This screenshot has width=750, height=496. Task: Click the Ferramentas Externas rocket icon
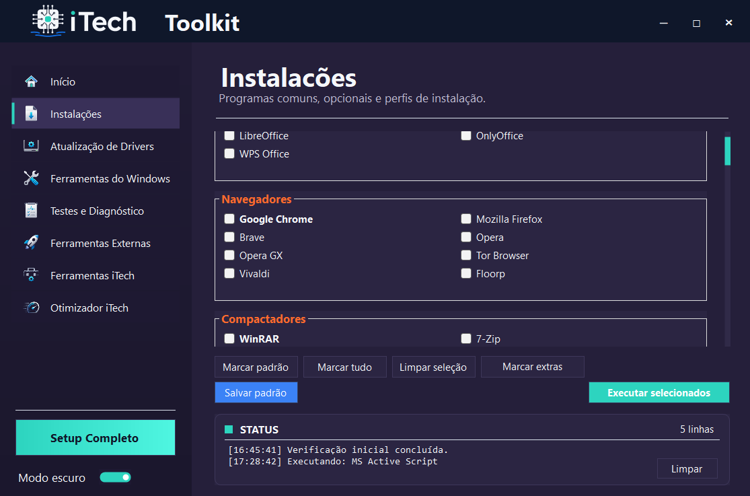(31, 242)
